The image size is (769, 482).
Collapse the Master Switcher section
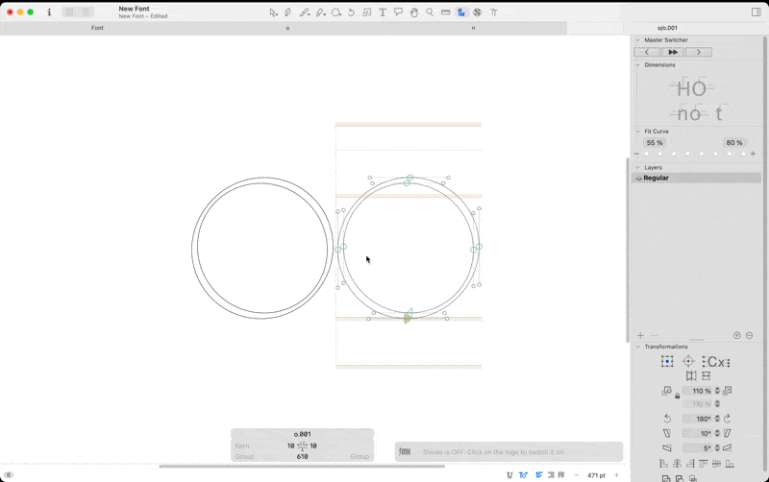tap(637, 40)
